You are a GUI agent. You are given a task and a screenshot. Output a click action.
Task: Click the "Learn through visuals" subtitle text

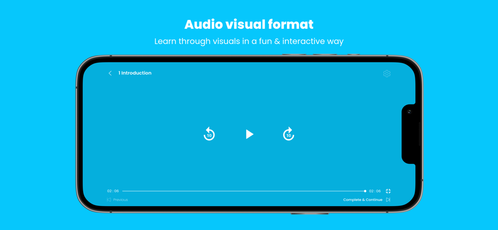249,41
